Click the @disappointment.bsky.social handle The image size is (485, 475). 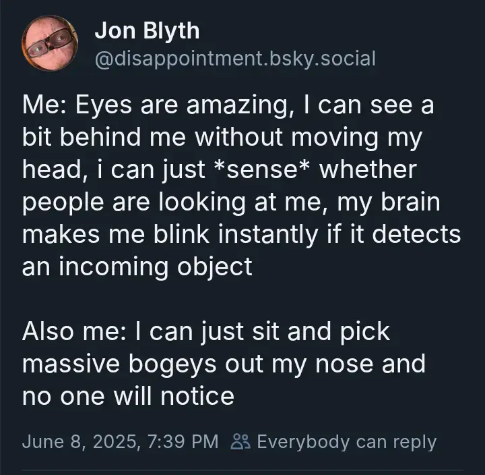(x=234, y=59)
